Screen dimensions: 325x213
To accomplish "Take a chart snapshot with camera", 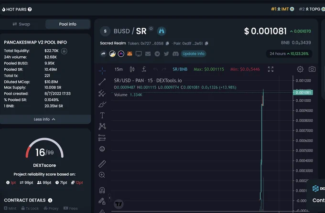I will point(312,69).
